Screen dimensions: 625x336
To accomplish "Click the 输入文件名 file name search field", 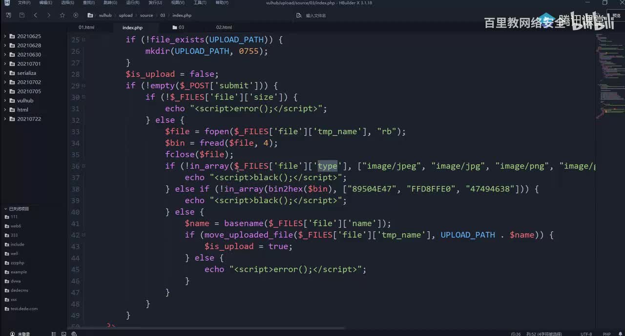I will point(316,16).
